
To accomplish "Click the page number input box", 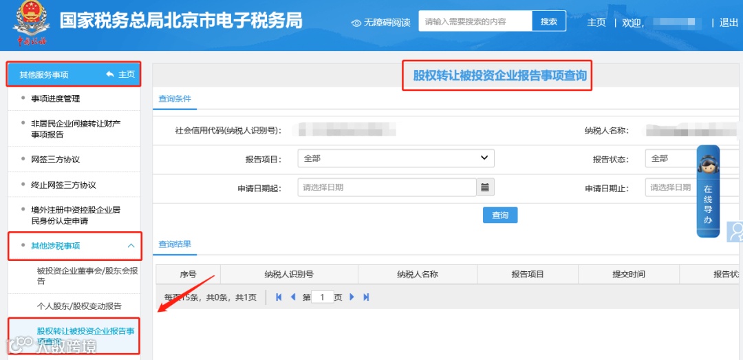I will (x=323, y=297).
